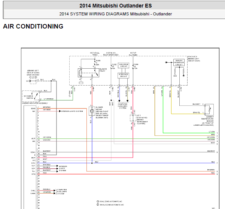The width and height of the screenshot is (225, 209).
Task: Click the 'AIR CONDITIONING' heading
Action: (x=33, y=27)
